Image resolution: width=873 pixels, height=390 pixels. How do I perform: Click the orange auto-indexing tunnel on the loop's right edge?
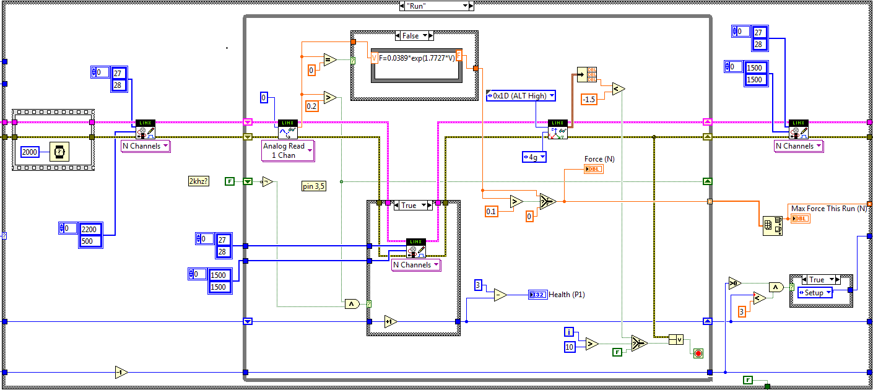(710, 201)
